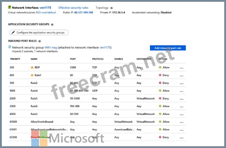This screenshot has height=148, width=226.
Task: Open ellipsis menu for Rule5
Action: click(x=181, y=99)
